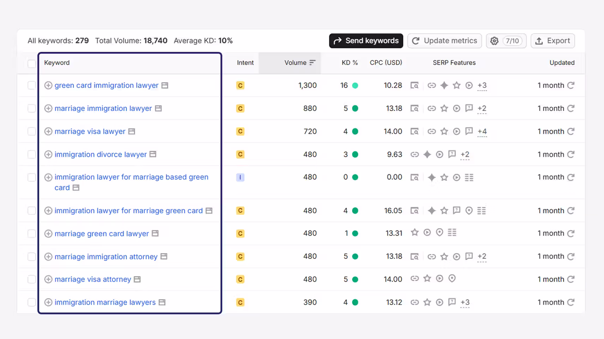Sort by CPC (USD) column header
The image size is (604, 339).
coord(386,63)
